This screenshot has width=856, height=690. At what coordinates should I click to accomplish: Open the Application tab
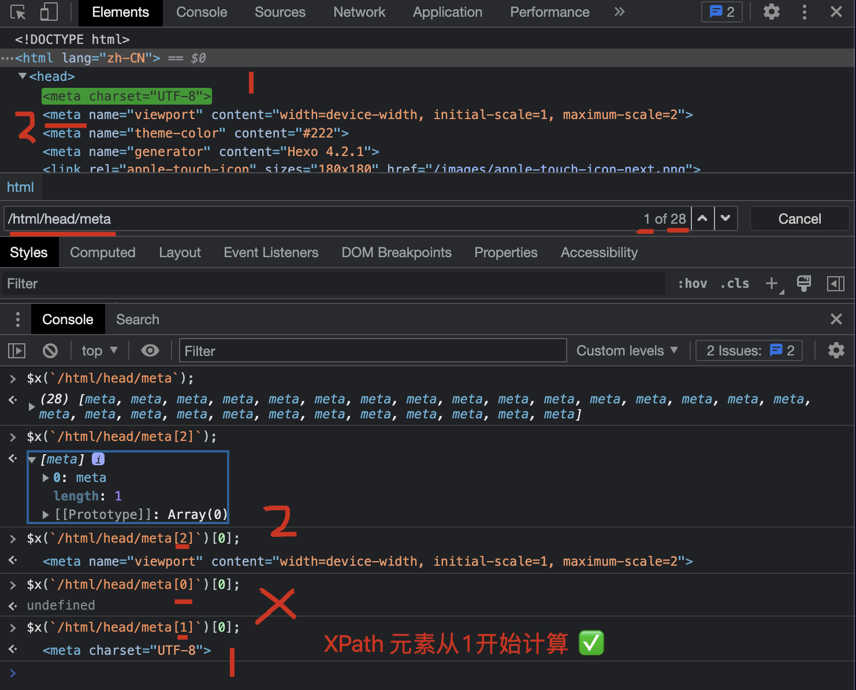448,12
